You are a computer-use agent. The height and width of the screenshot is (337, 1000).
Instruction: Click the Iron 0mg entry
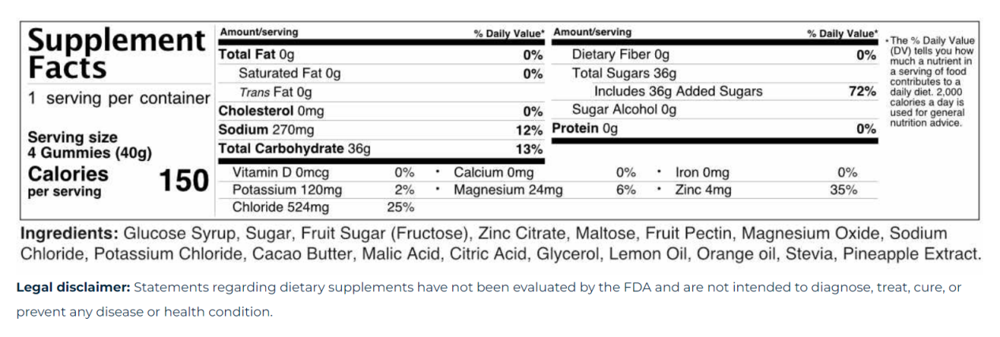(702, 172)
